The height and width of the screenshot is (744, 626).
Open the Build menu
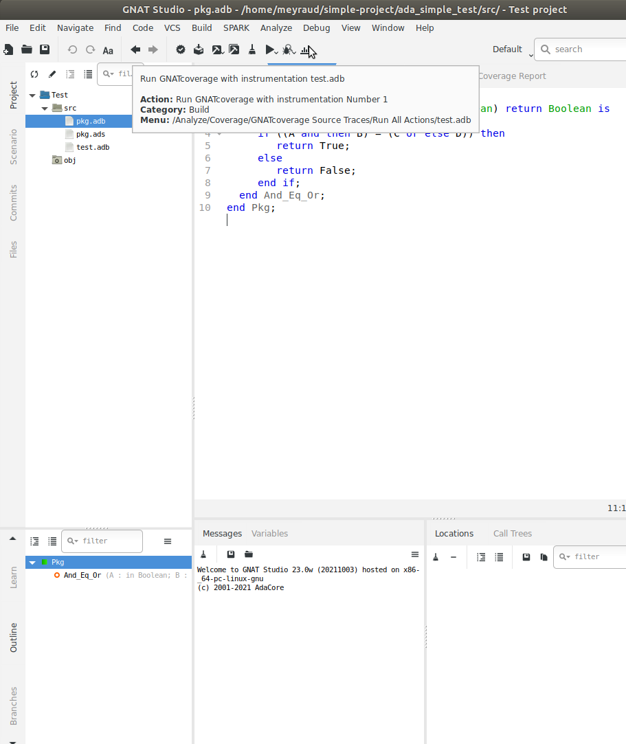point(202,28)
